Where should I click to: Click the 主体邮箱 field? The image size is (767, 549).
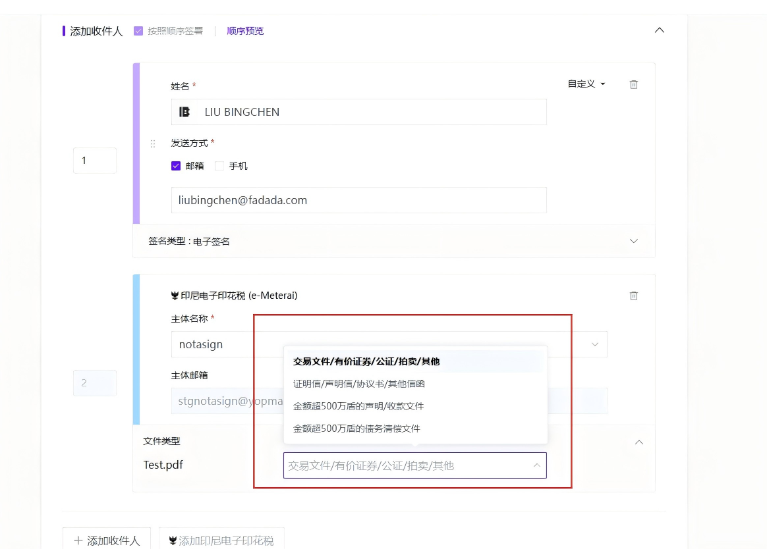click(x=389, y=401)
